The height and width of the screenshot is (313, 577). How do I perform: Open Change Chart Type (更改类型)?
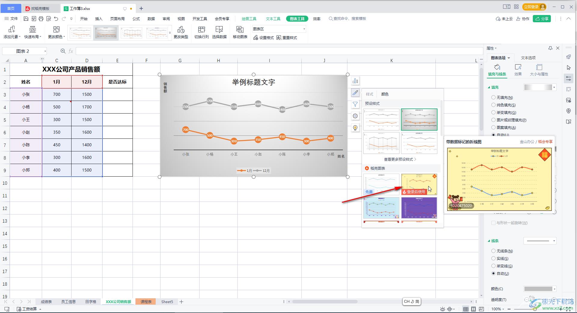click(181, 32)
